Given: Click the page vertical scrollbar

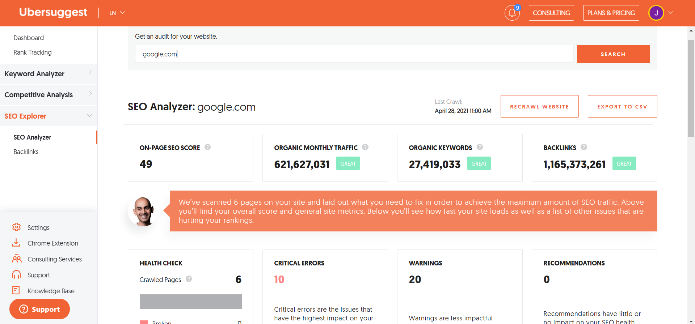Looking at the screenshot, I should point(691,88).
